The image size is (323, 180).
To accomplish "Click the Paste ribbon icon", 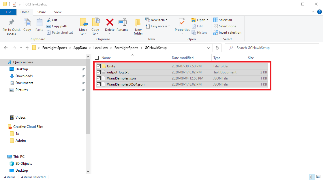I will [x=39, y=23].
